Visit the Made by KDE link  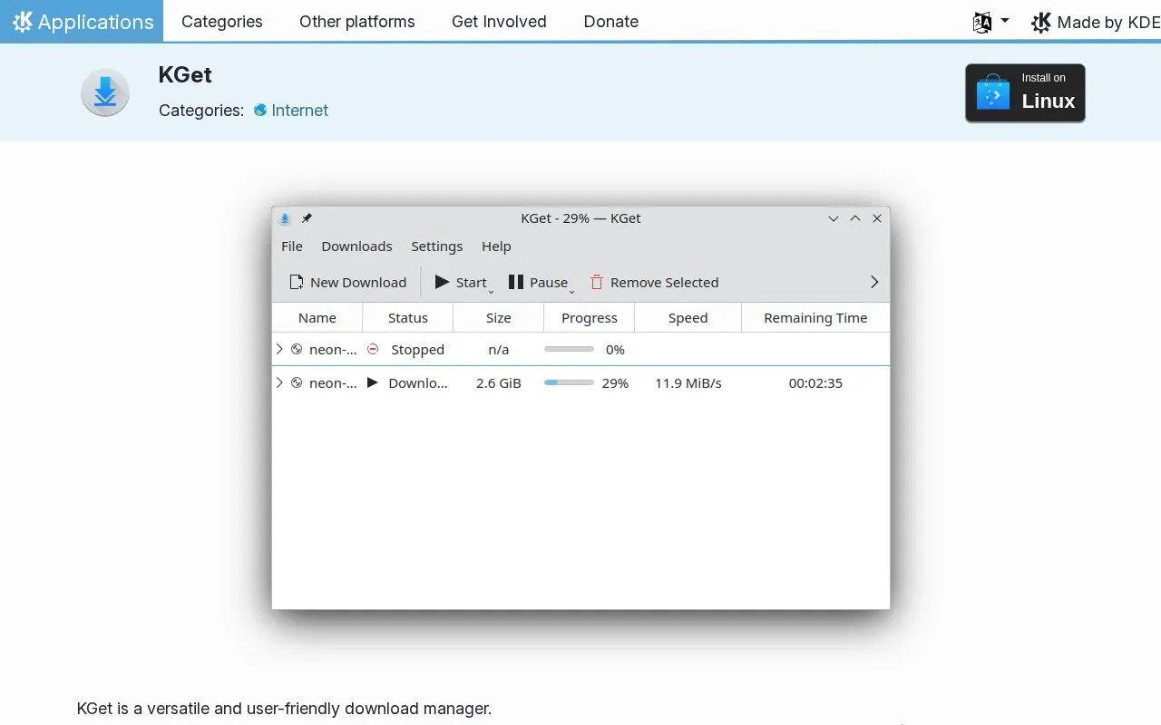[1096, 22]
